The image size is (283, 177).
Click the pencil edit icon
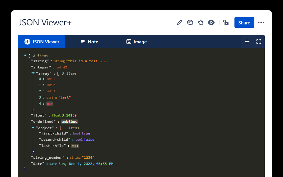[180, 23]
